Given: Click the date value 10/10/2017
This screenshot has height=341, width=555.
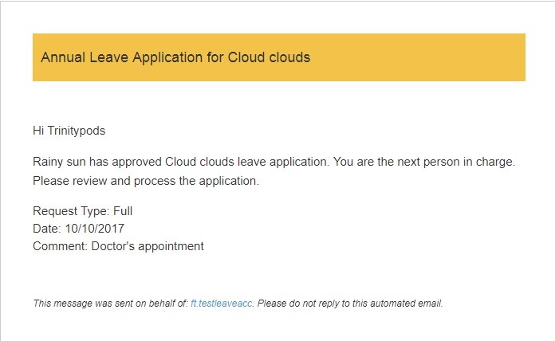Looking at the screenshot, I should point(95,229).
